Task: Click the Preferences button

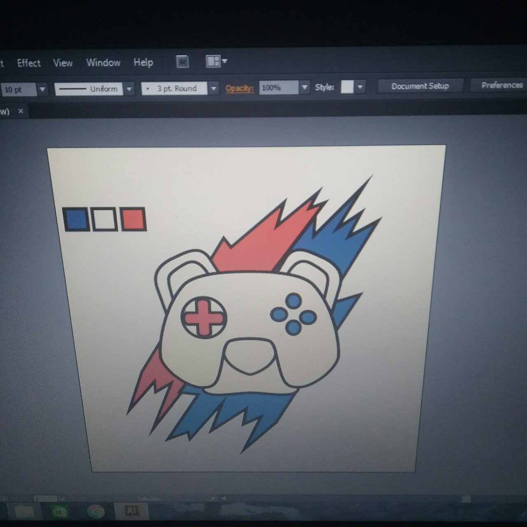Action: 501,85
